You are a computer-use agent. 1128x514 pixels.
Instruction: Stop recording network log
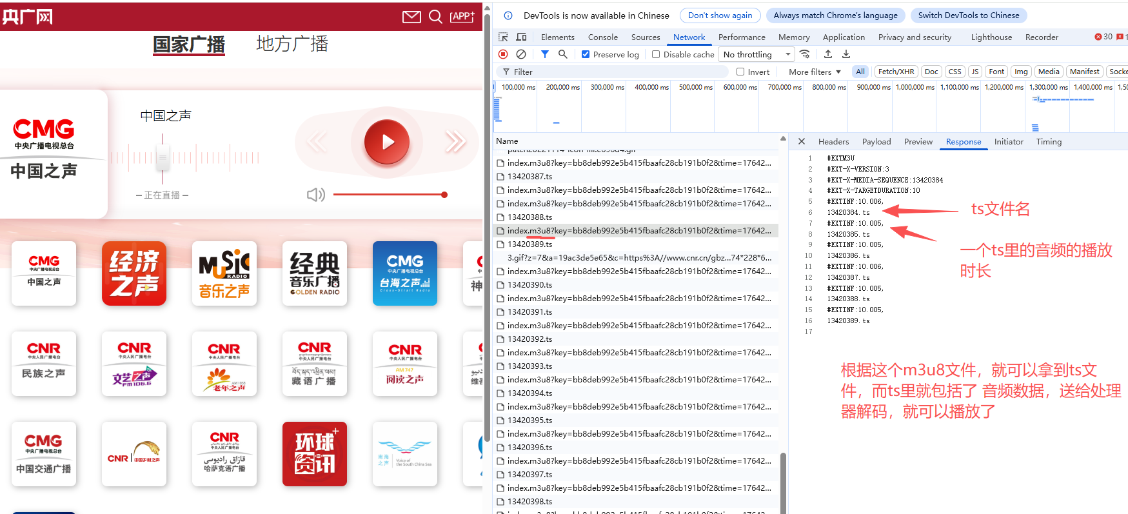coord(503,54)
